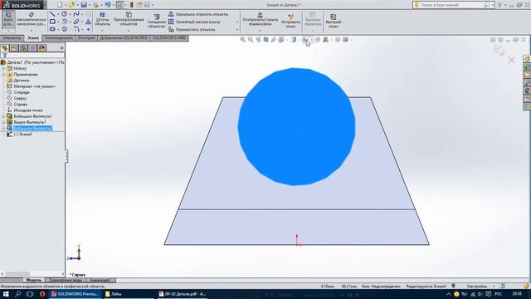The width and height of the screenshot is (531, 299).
Task: Cancel sketch with red X corner icon
Action: (511, 60)
